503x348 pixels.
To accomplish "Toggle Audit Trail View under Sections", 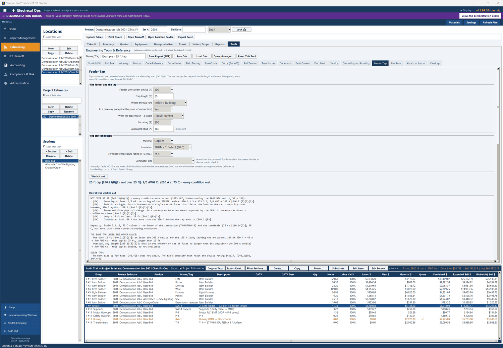I will tap(44, 147).
